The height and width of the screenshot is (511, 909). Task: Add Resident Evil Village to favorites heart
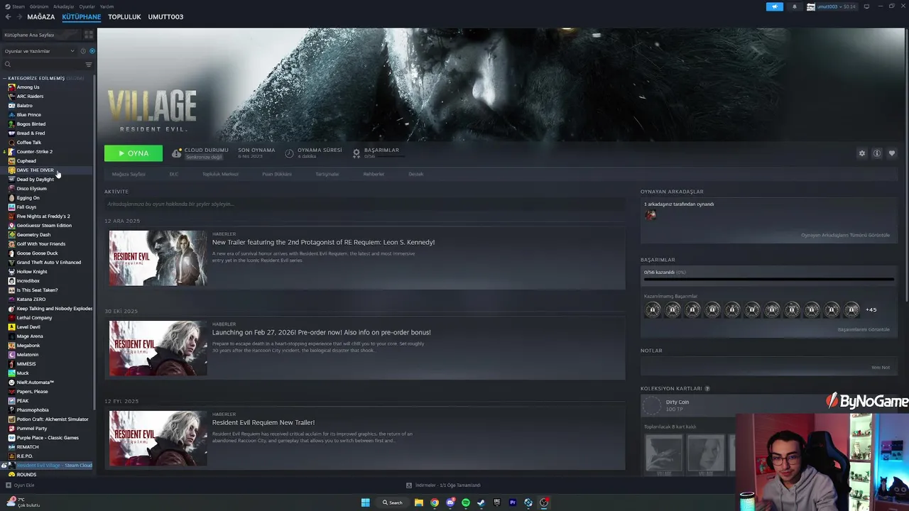[x=892, y=153]
